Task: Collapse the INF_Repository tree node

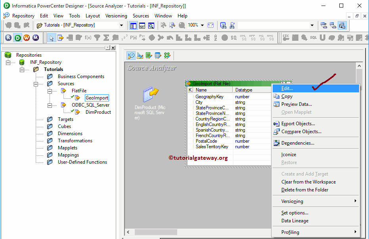Action: pyautogui.click(x=8, y=63)
